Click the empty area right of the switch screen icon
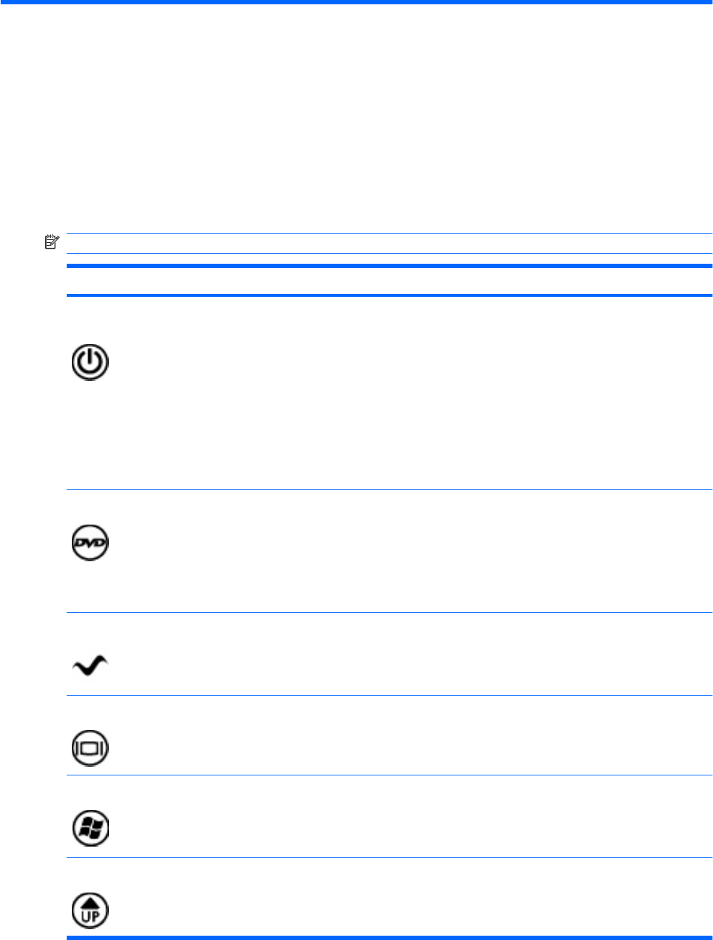This screenshot has height=940, width=713. coord(409,735)
